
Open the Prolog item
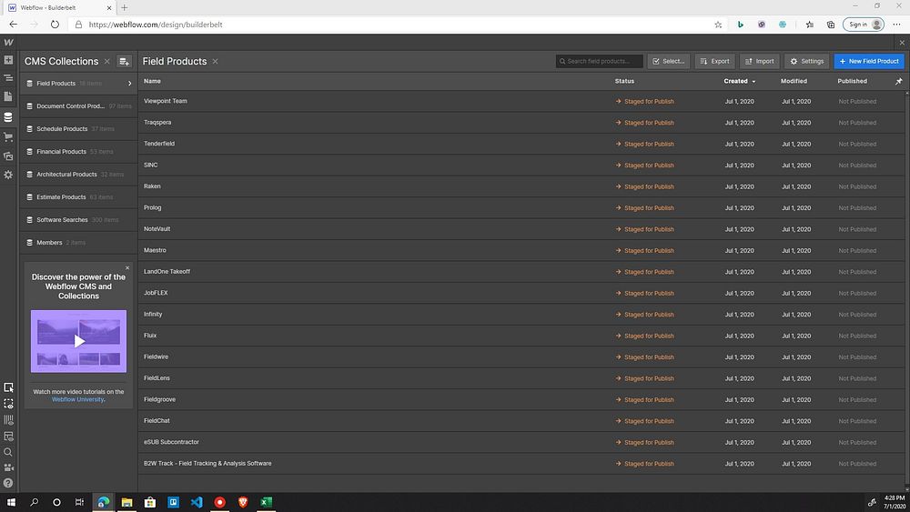pyautogui.click(x=521, y=207)
